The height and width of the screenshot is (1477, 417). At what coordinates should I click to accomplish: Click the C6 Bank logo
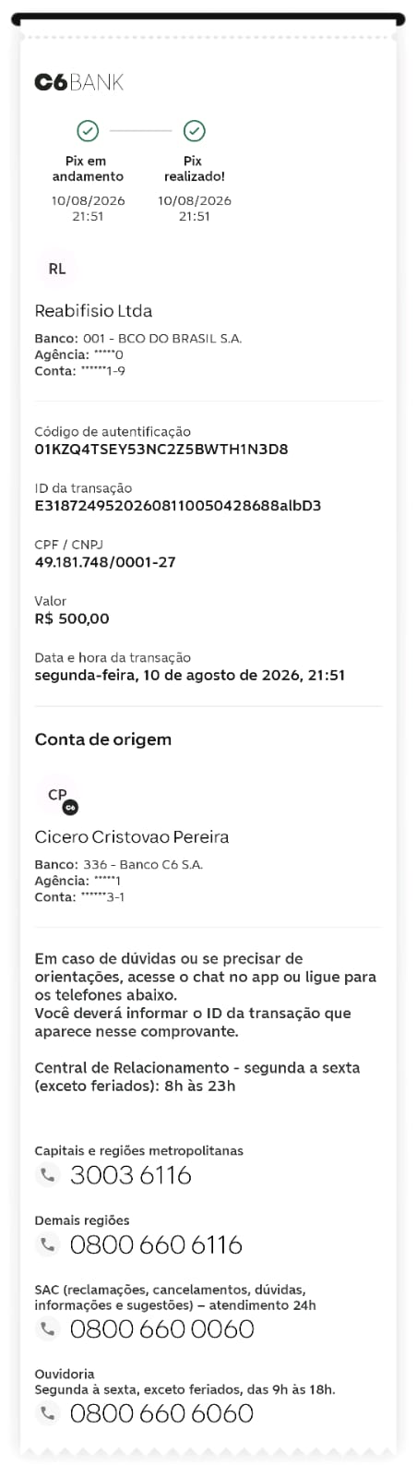[x=78, y=82]
